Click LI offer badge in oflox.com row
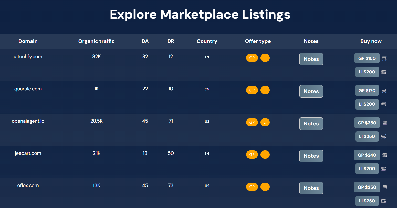 (x=265, y=187)
